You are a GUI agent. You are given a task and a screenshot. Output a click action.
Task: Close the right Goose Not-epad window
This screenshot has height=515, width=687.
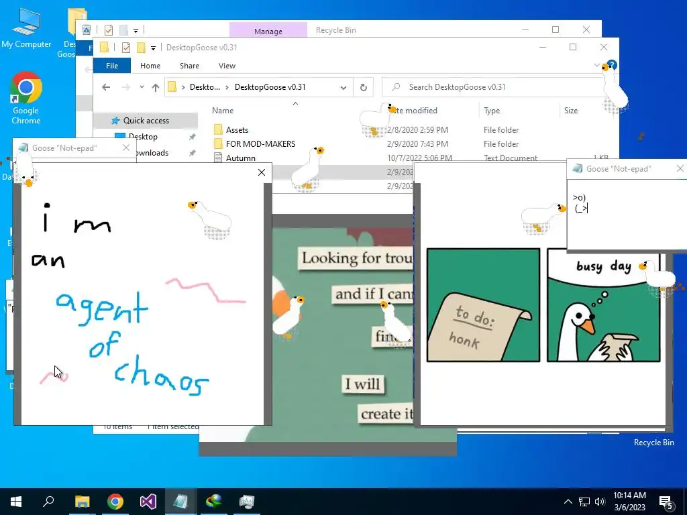(680, 168)
